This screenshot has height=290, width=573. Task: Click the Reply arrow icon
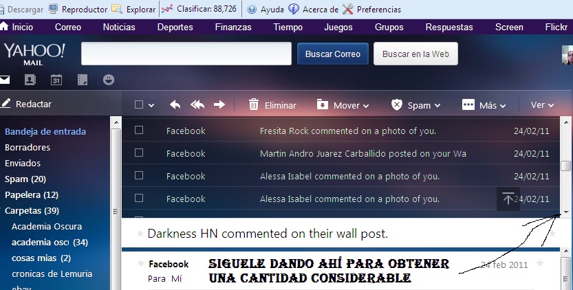(175, 105)
